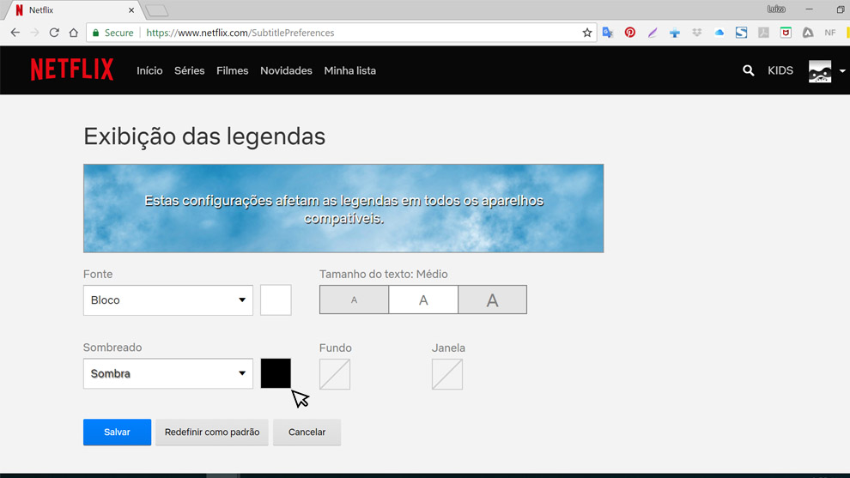Open the iCloud extension icon
The width and height of the screenshot is (850, 478).
pyautogui.click(x=719, y=33)
